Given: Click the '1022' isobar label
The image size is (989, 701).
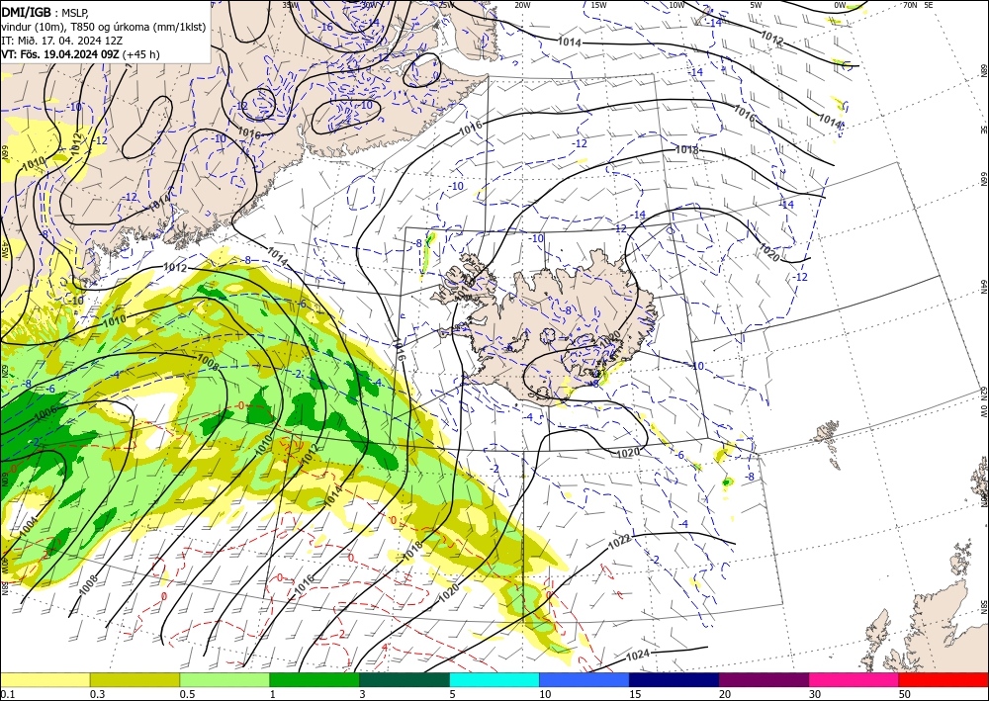Looking at the screenshot, I should (619, 542).
